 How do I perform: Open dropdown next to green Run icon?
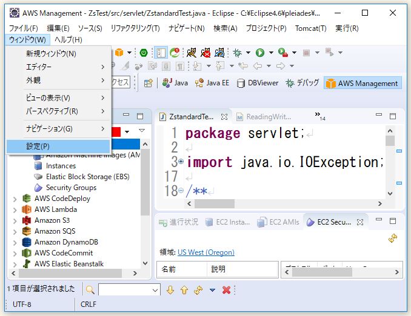(x=271, y=53)
